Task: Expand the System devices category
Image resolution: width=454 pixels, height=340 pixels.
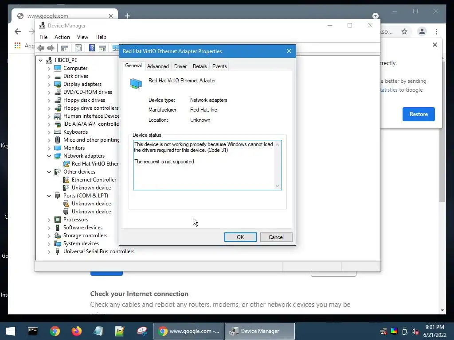Action: [x=49, y=244]
